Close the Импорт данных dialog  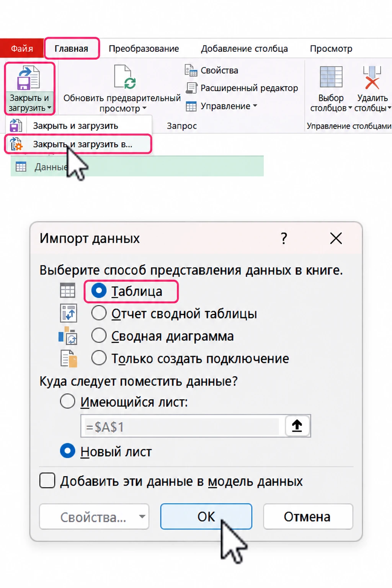(x=336, y=238)
